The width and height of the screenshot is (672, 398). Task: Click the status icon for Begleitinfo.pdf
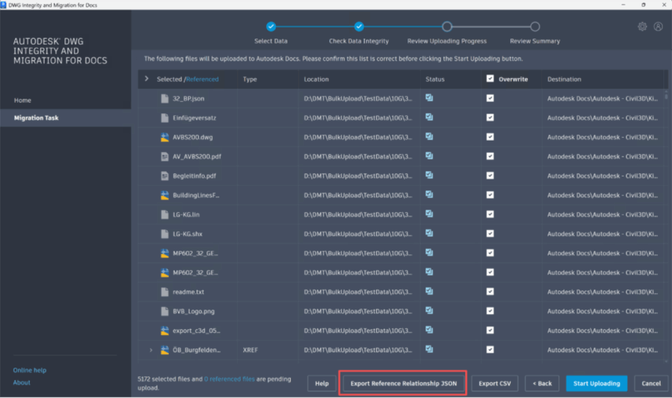tap(429, 175)
